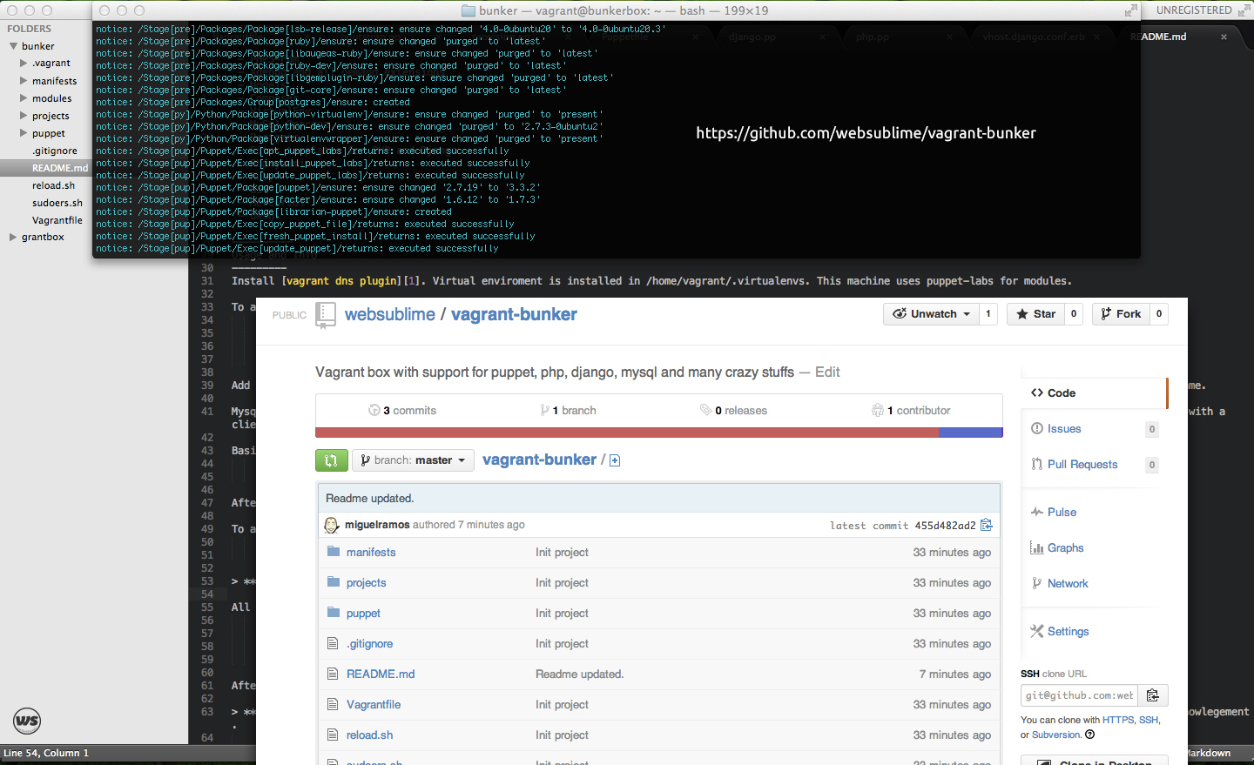Open the Unwatch dropdown
The height and width of the screenshot is (765, 1254).
pyautogui.click(x=931, y=314)
